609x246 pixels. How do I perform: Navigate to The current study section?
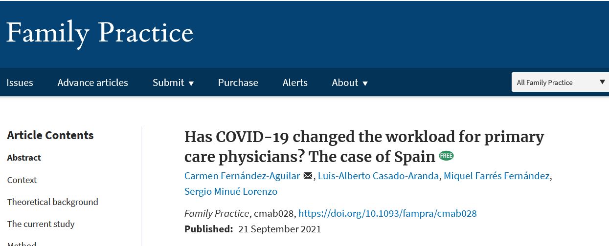point(41,224)
